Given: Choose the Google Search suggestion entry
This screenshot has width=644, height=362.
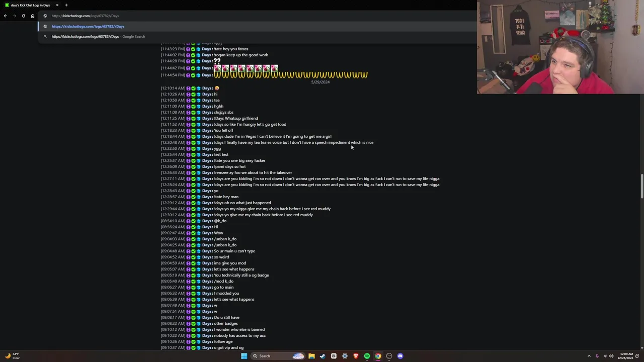Looking at the screenshot, I should pyautogui.click(x=257, y=36).
